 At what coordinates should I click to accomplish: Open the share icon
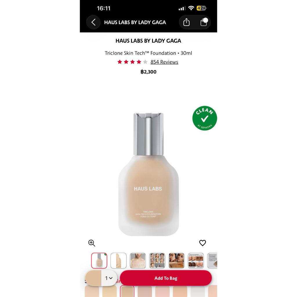186,22
